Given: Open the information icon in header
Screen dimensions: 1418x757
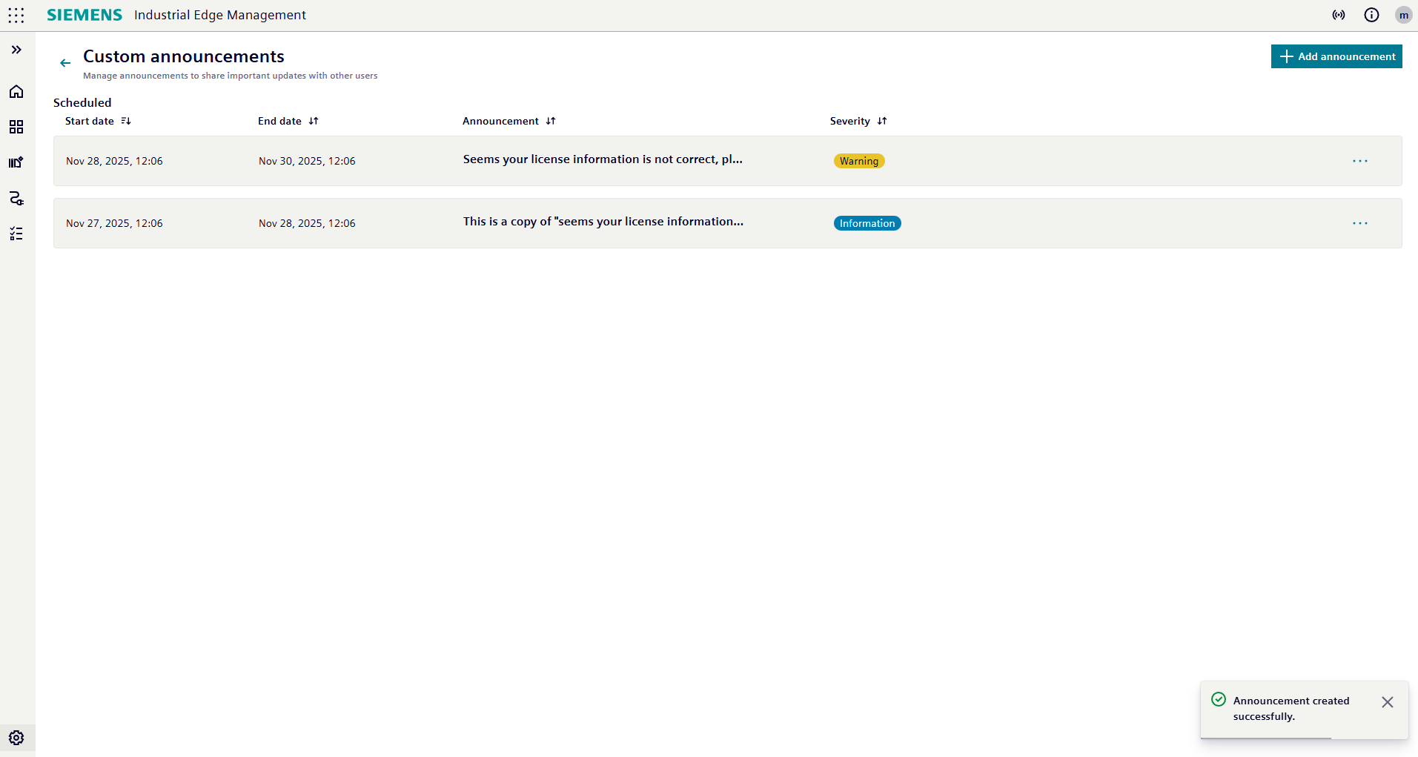Looking at the screenshot, I should 1371,15.
